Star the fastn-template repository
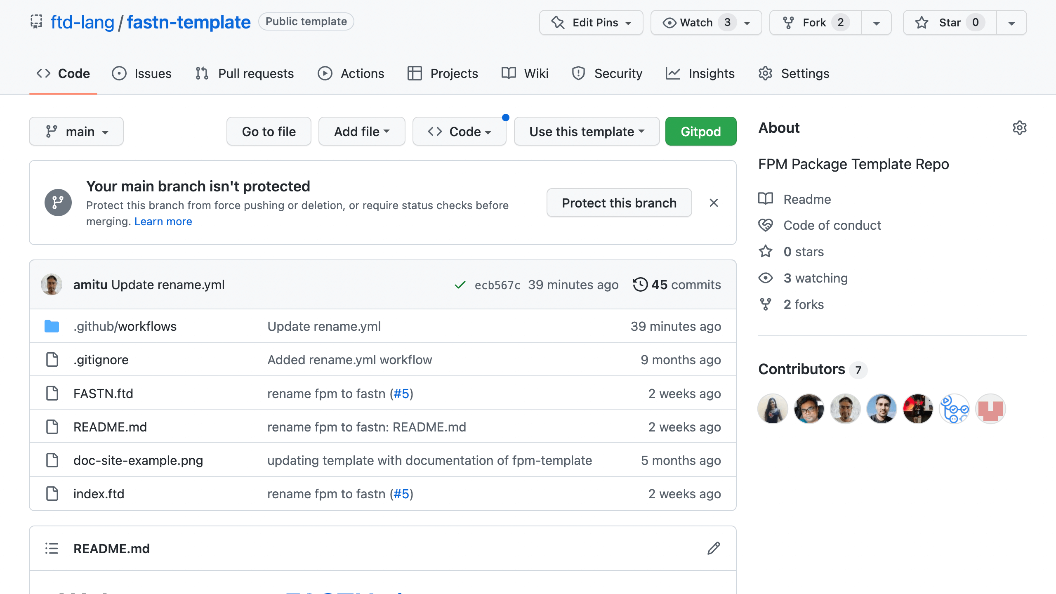The width and height of the screenshot is (1056, 594). point(950,22)
